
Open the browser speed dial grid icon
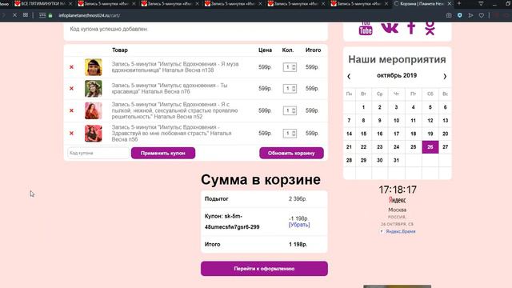tap(26, 15)
